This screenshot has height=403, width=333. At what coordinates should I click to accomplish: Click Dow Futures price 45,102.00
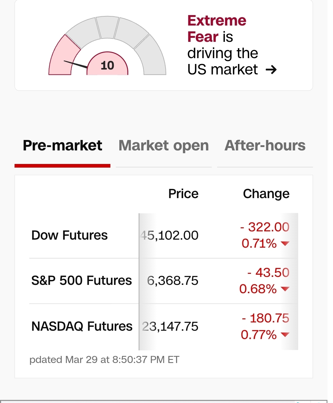tap(170, 236)
